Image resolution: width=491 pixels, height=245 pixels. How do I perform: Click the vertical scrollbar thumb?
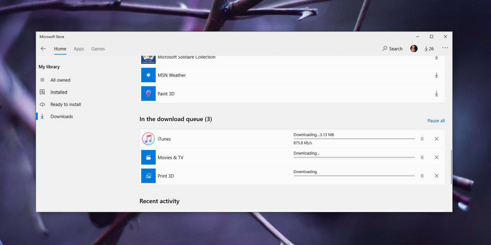[451, 167]
